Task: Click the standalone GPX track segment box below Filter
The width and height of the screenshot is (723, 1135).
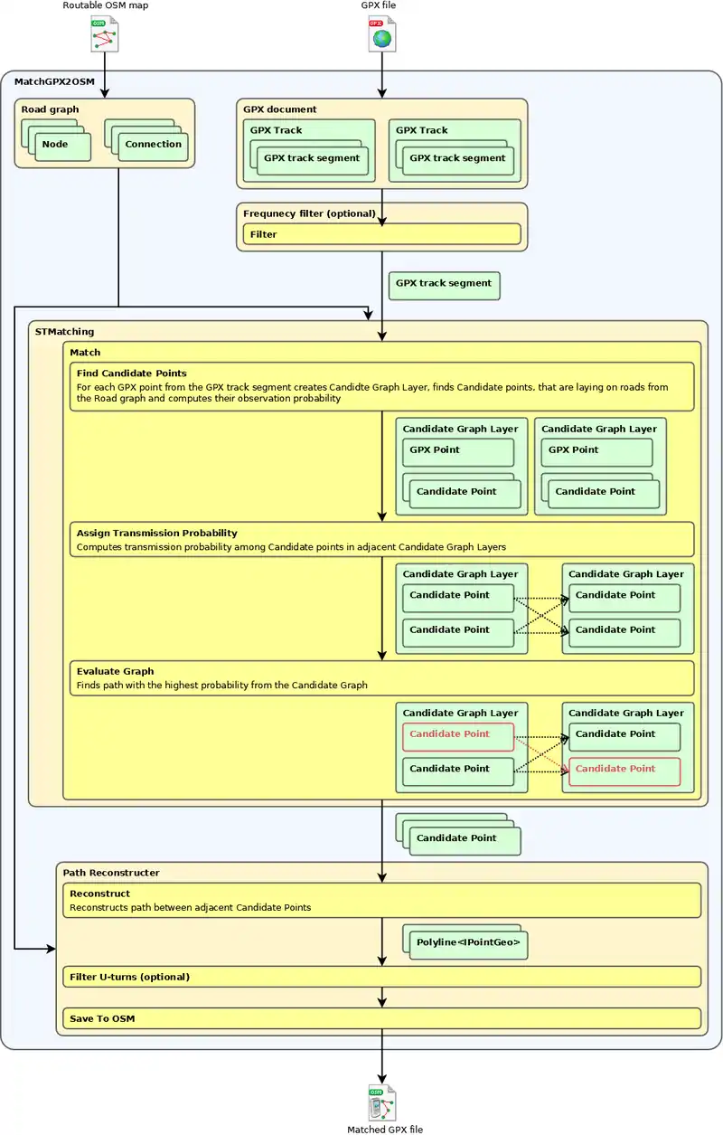Action: click(x=443, y=284)
